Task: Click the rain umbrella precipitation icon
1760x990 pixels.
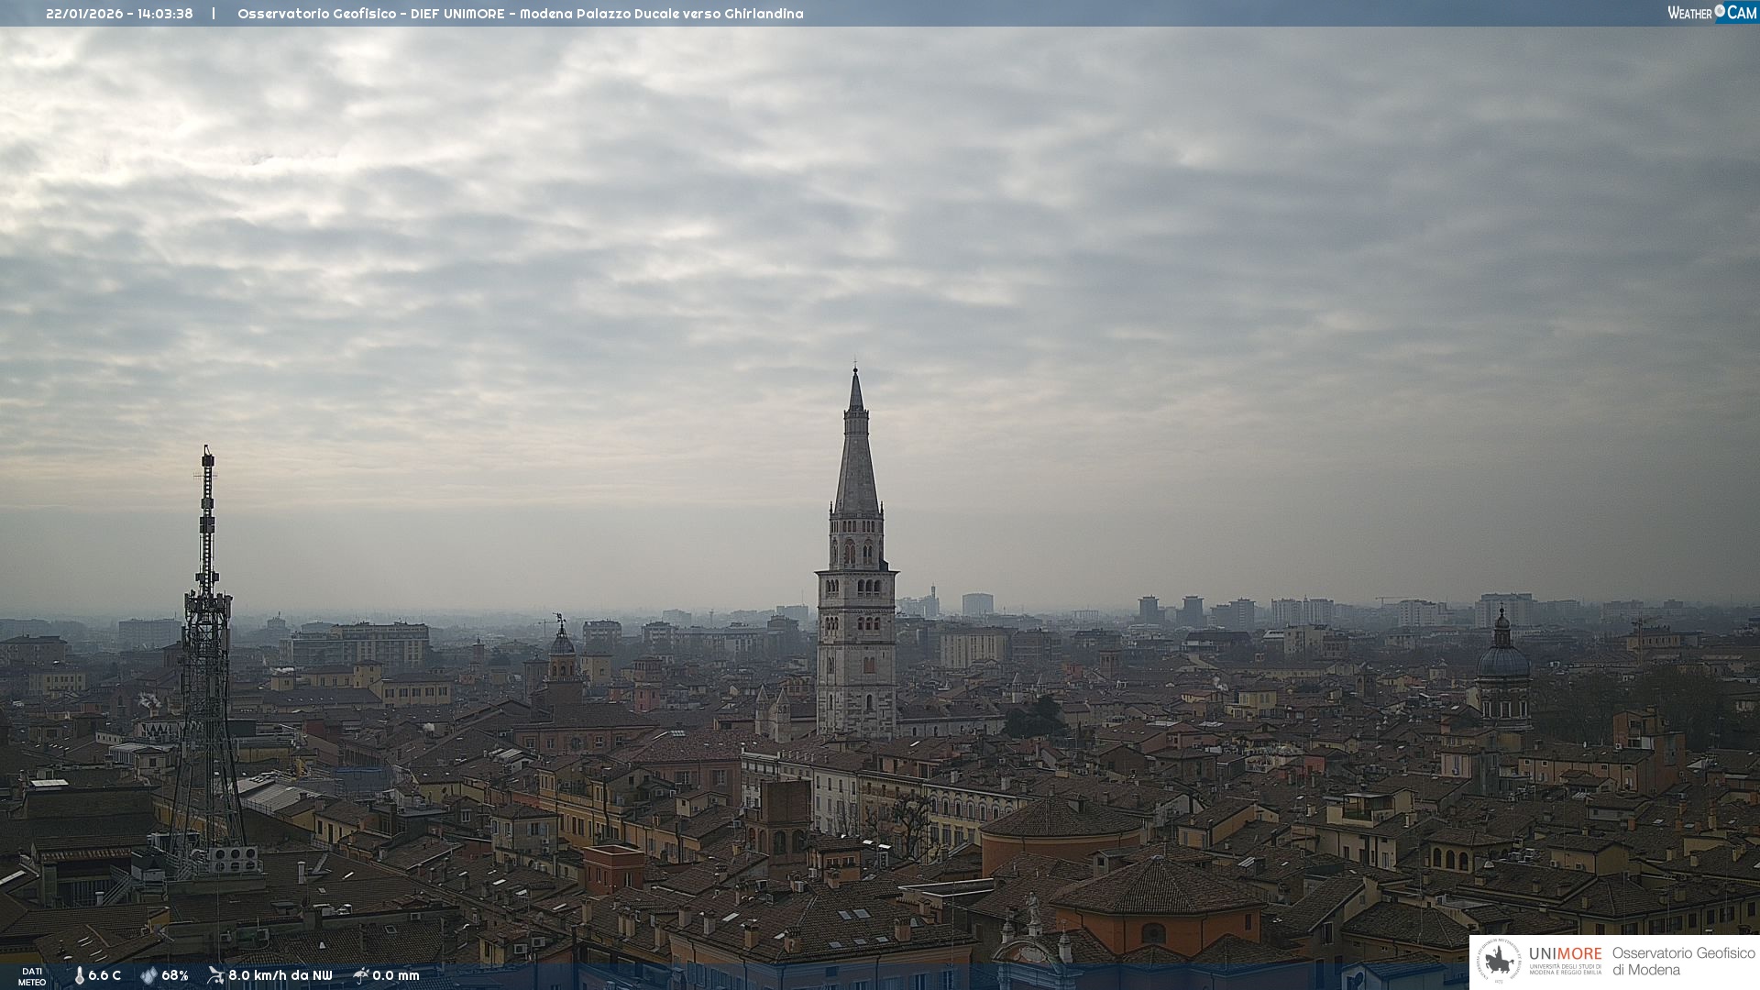Action: 361,975
